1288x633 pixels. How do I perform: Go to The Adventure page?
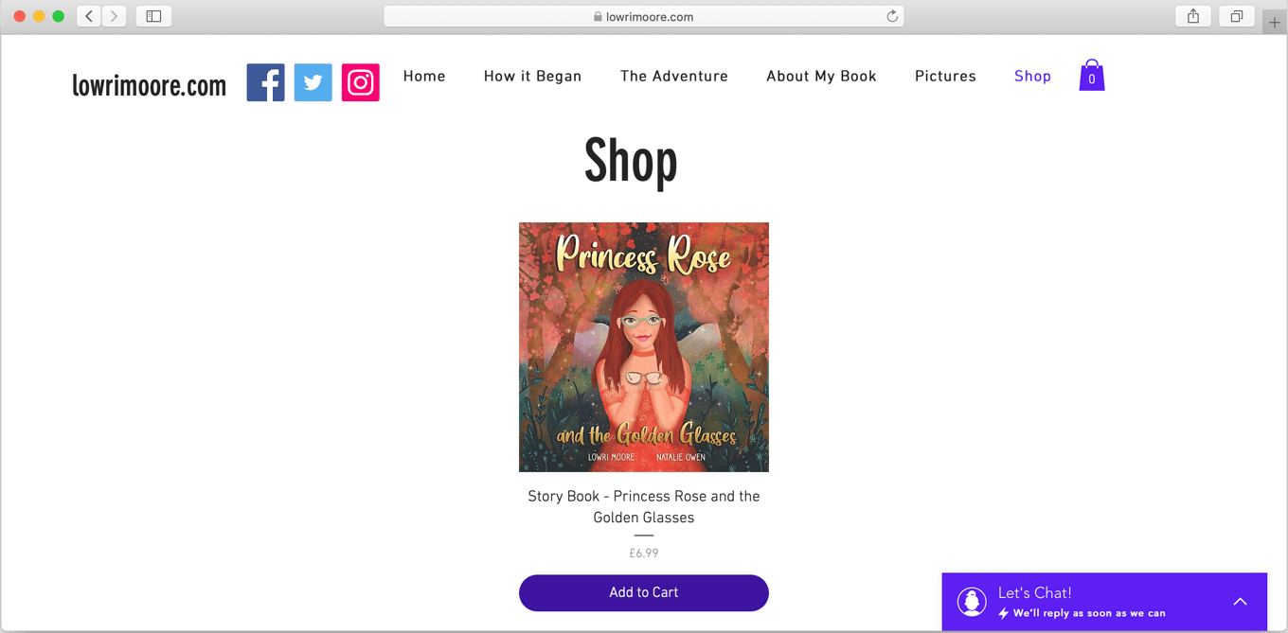[x=674, y=77]
